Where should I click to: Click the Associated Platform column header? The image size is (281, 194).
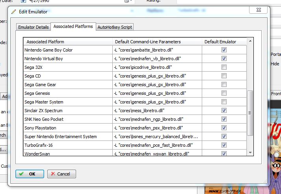[68, 42]
